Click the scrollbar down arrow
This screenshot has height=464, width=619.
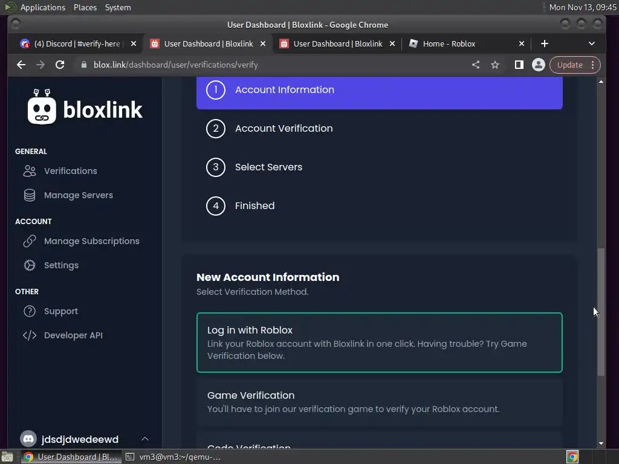601,443
